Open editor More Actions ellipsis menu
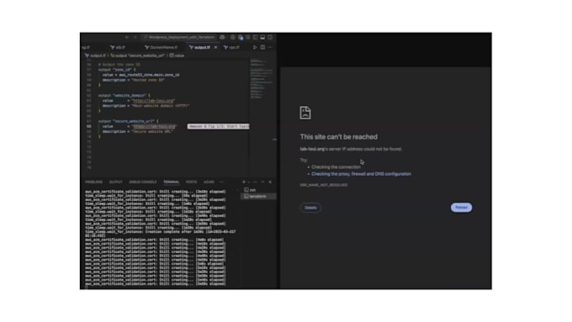Image resolution: width=572 pixels, height=322 pixels. pyautogui.click(x=270, y=47)
